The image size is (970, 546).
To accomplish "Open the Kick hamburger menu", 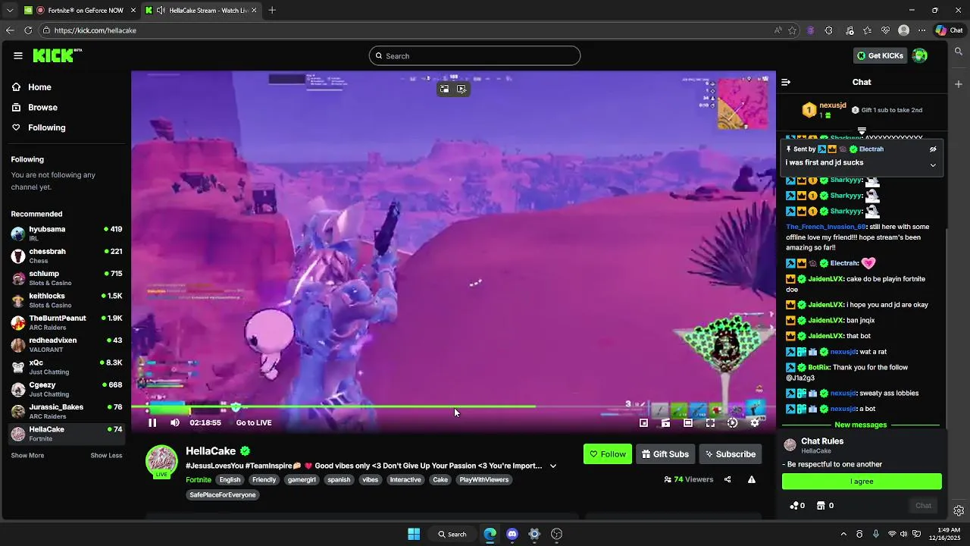I will 18,55.
